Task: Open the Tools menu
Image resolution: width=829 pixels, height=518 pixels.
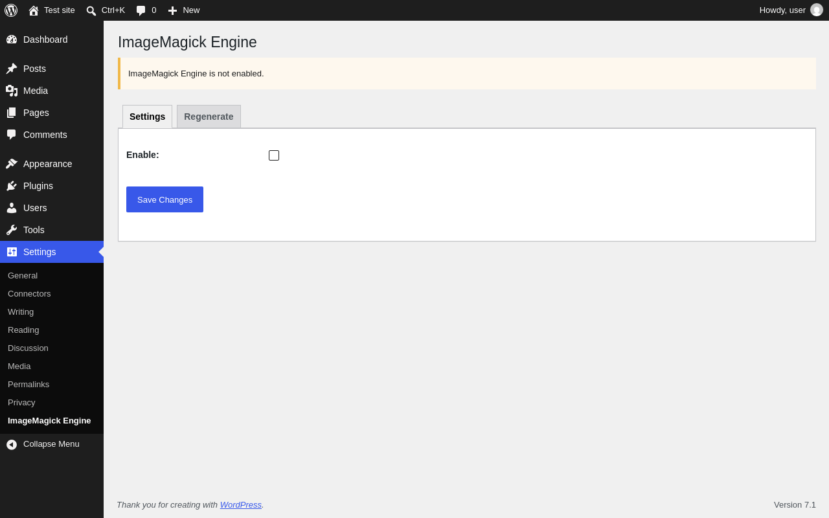Action: pyautogui.click(x=52, y=230)
